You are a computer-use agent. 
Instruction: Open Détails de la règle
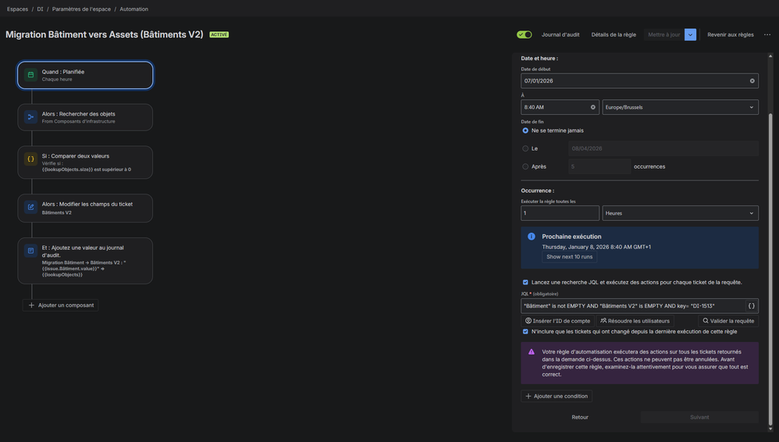pos(614,35)
